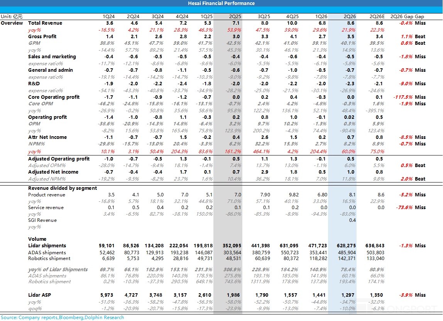Click the Hesai Financial Performance title
Image resolution: width=443 pixels, height=321 pixels.
(x=221, y=3)
